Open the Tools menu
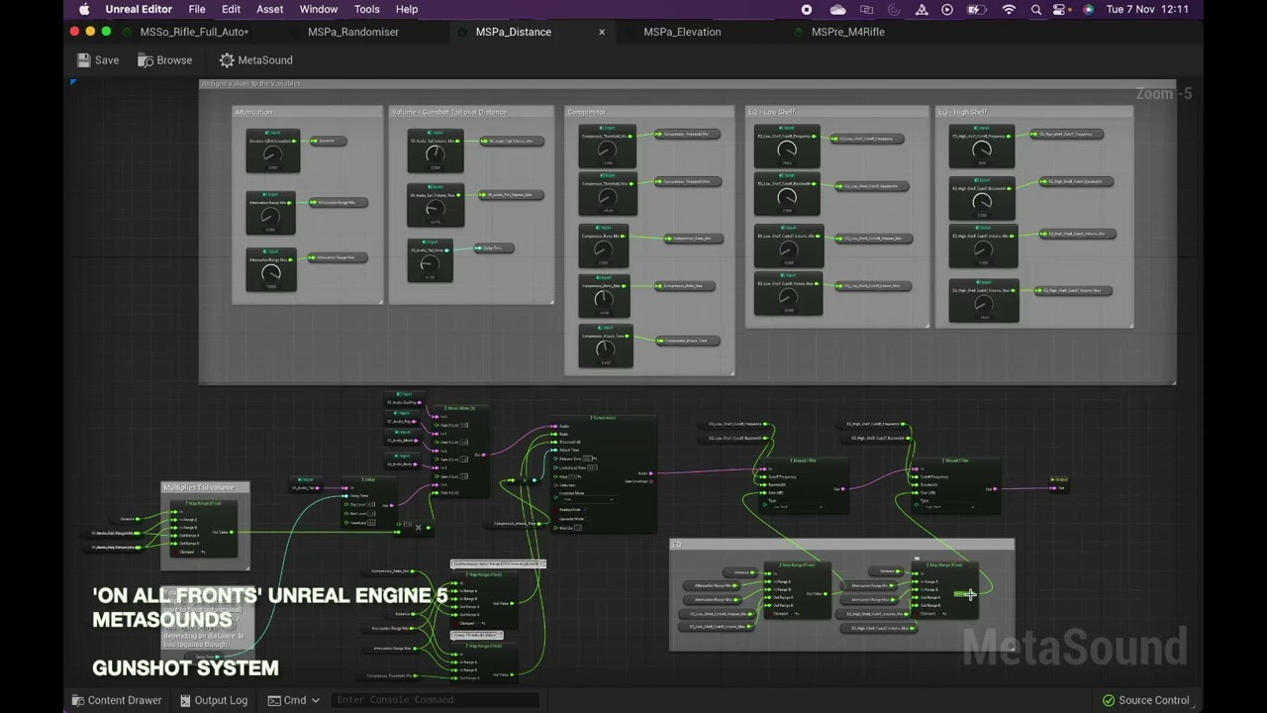1267x713 pixels. 366,9
